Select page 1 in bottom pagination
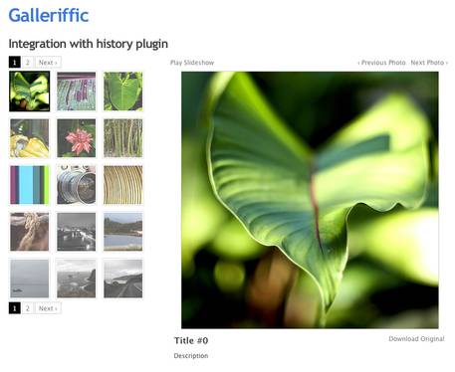The width and height of the screenshot is (455, 372). click(x=15, y=308)
